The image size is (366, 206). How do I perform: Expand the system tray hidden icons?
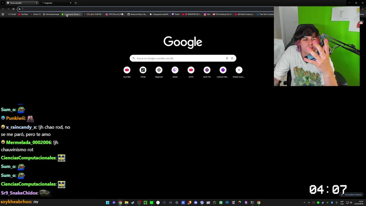tap(305, 203)
